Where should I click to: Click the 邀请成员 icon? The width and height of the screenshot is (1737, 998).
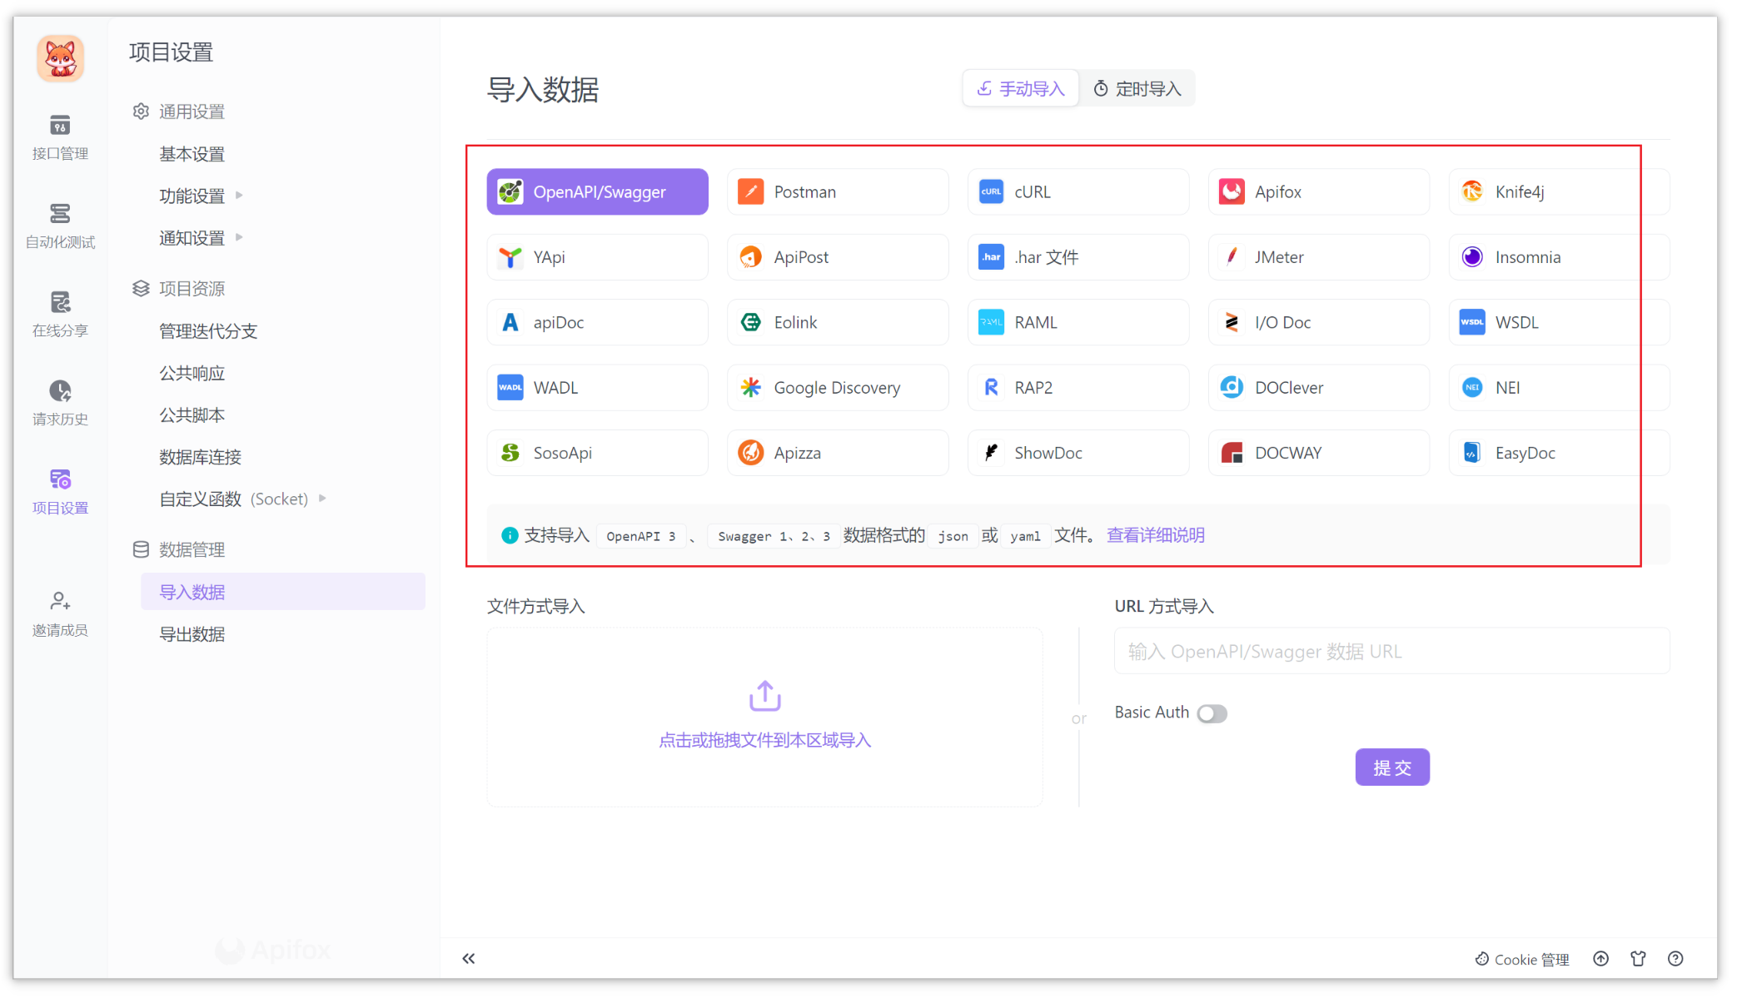(60, 600)
